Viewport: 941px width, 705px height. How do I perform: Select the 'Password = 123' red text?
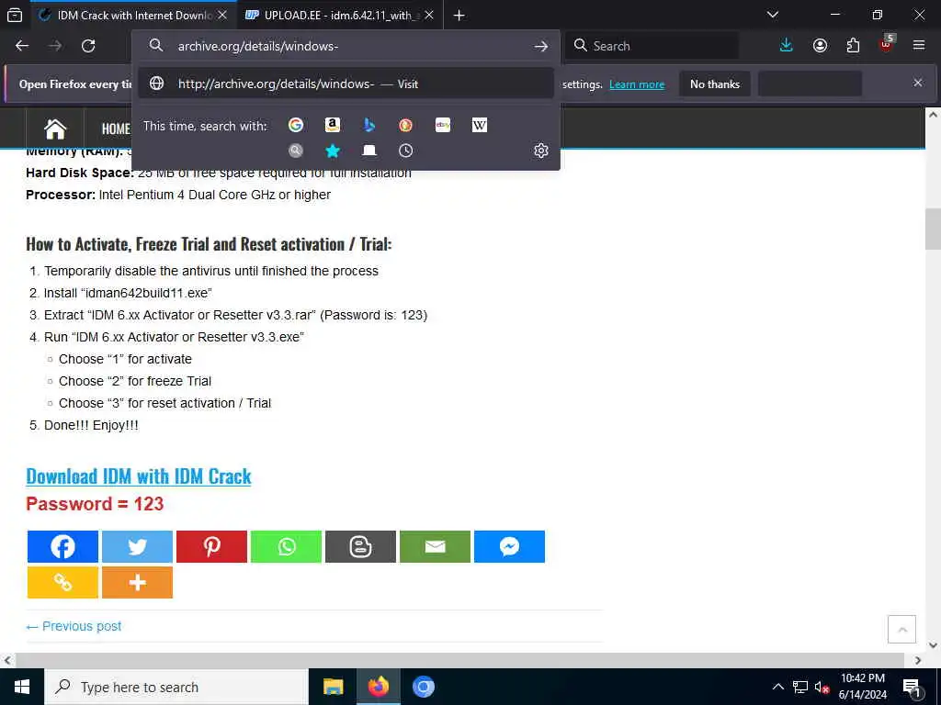[95, 504]
